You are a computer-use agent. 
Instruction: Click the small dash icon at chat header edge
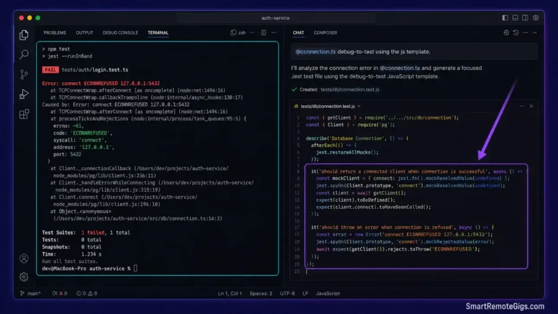point(535,32)
